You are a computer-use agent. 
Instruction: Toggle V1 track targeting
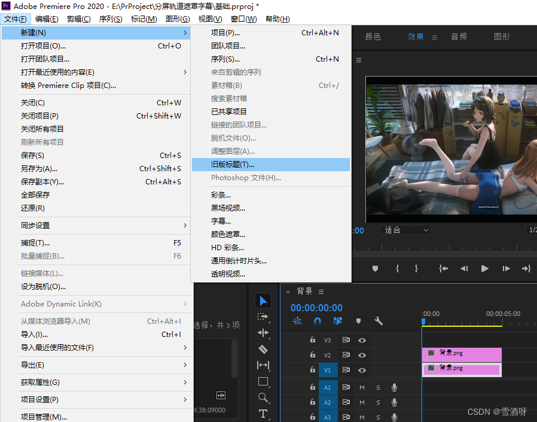[328, 371]
